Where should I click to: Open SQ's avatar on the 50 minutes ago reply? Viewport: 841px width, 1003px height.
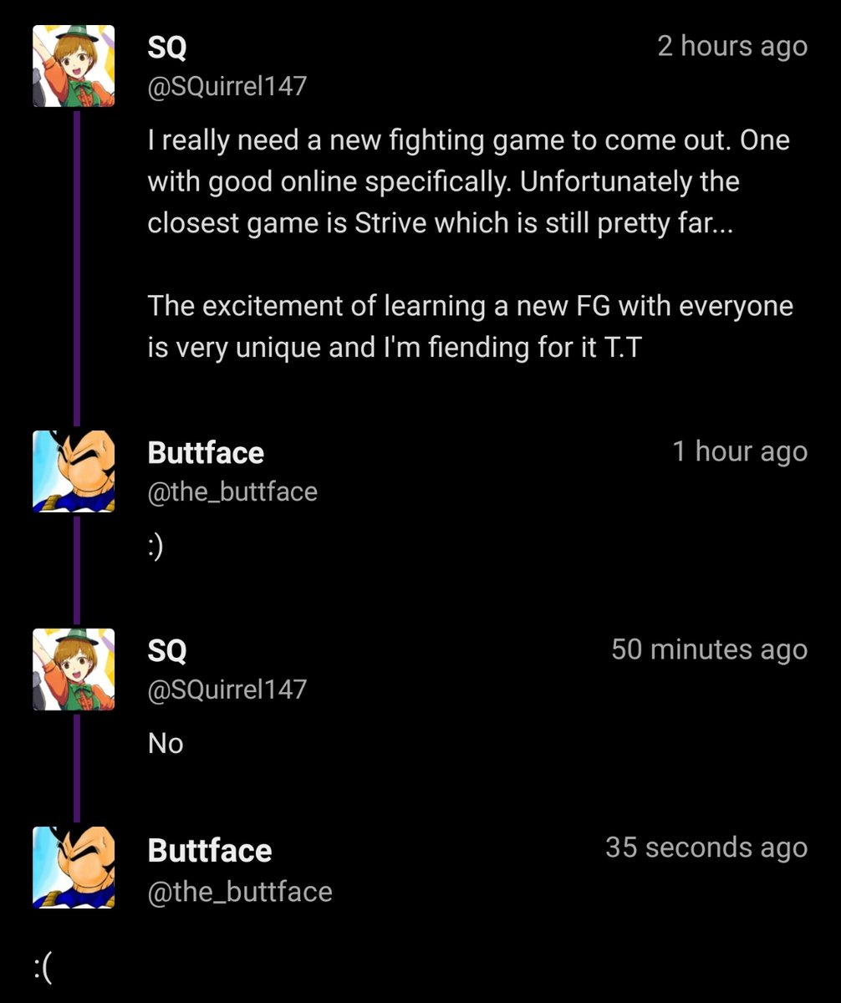(x=73, y=670)
